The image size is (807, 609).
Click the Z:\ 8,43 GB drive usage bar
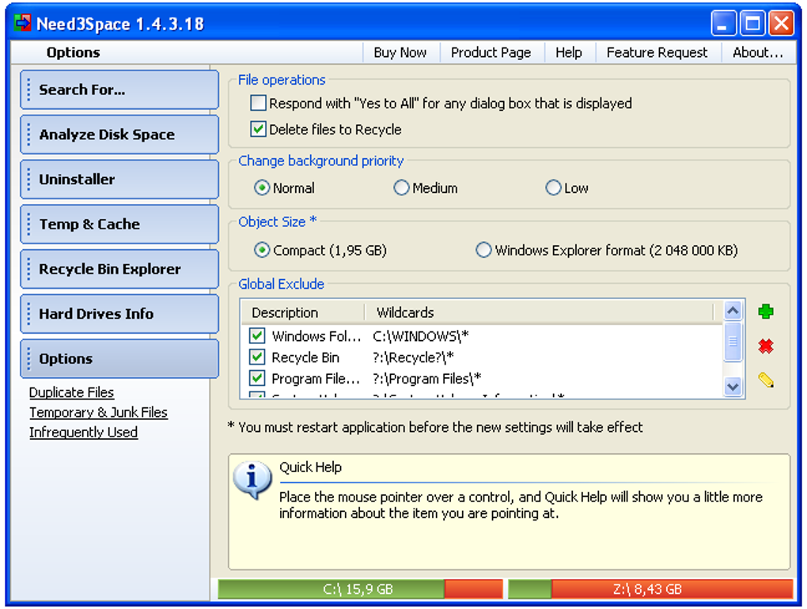(650, 589)
